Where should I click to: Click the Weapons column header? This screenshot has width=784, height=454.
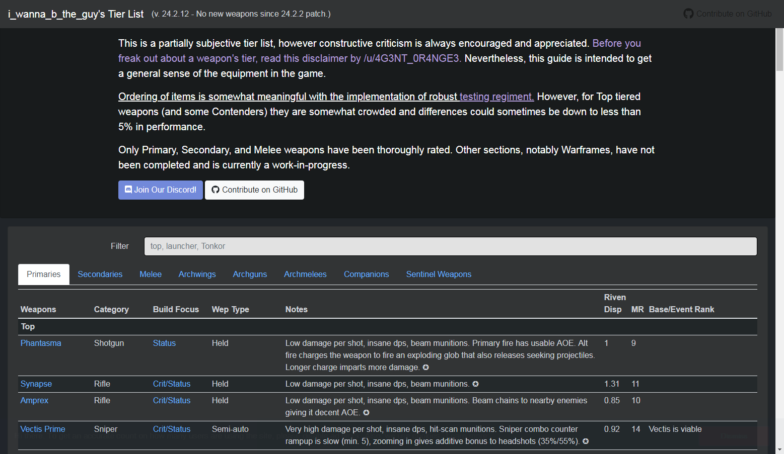[x=38, y=310]
